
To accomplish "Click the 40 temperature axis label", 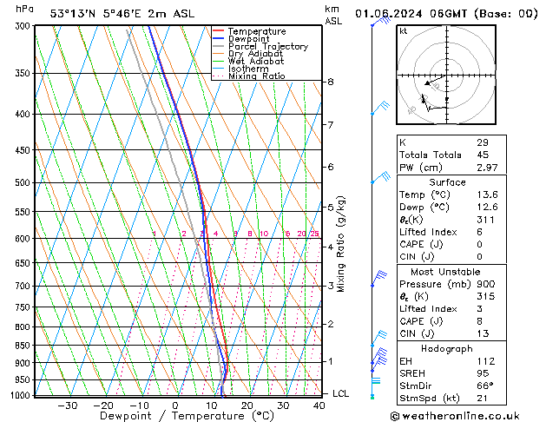I will coord(319,406).
